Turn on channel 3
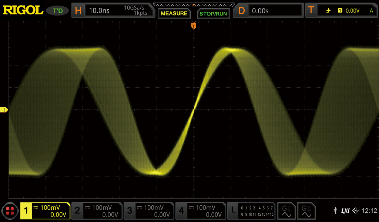Image resolution: width=379 pixels, height=222 pixels. pyautogui.click(x=148, y=211)
